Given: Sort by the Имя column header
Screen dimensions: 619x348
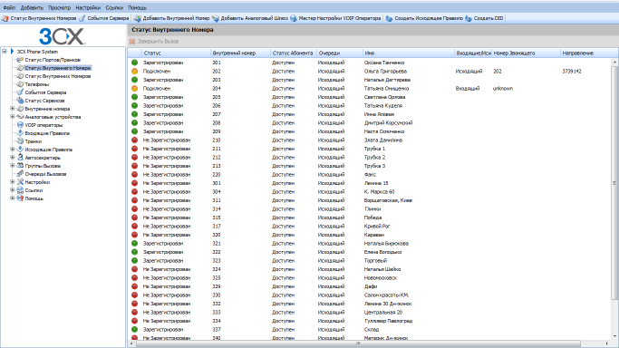Looking at the screenshot, I should 409,53.
